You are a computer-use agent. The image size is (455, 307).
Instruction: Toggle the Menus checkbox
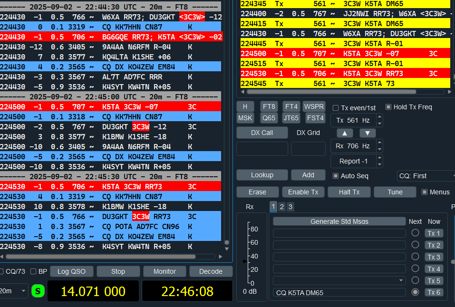425,192
